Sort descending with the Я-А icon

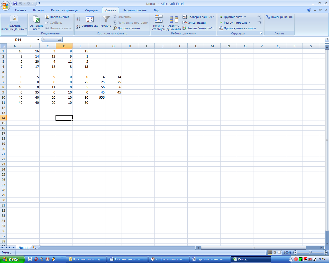[x=78, y=26]
